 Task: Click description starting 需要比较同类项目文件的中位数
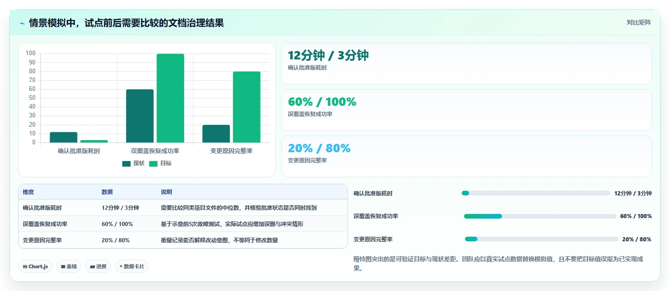pos(239,208)
